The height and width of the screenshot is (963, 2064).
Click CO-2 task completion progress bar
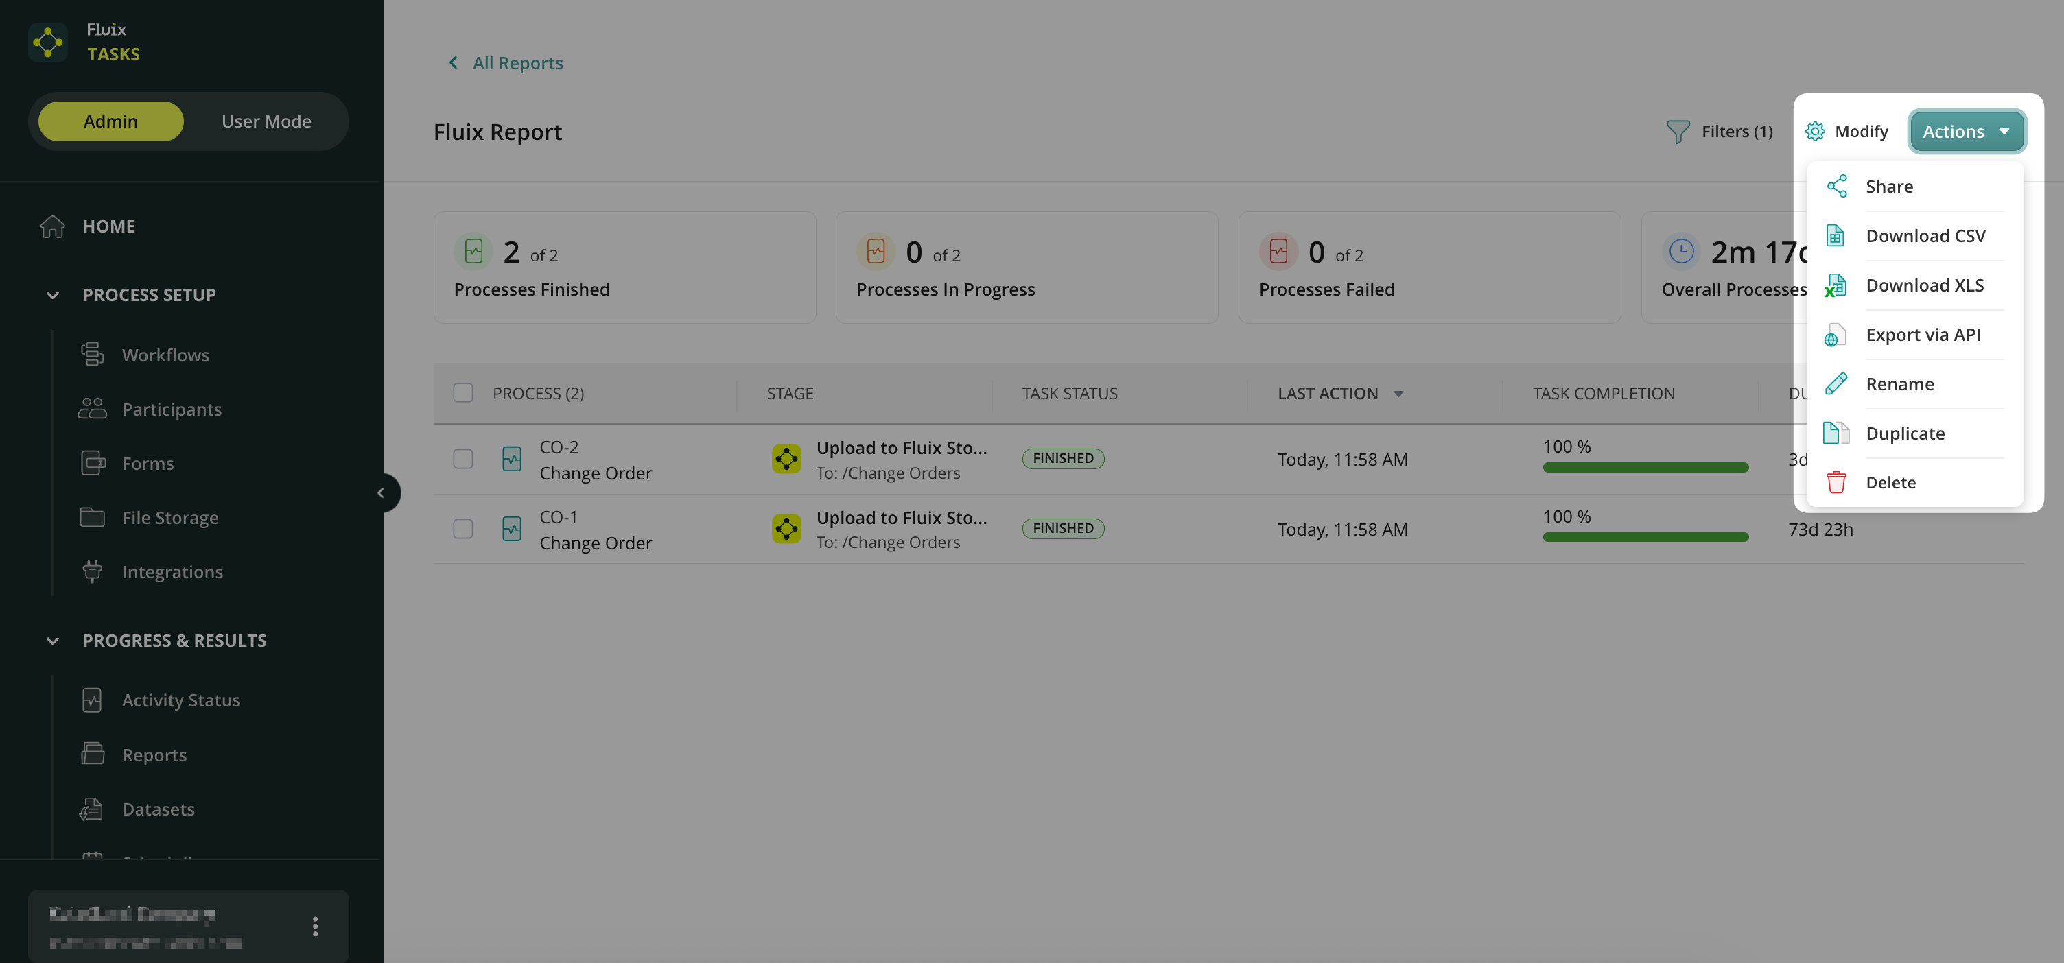coord(1645,467)
